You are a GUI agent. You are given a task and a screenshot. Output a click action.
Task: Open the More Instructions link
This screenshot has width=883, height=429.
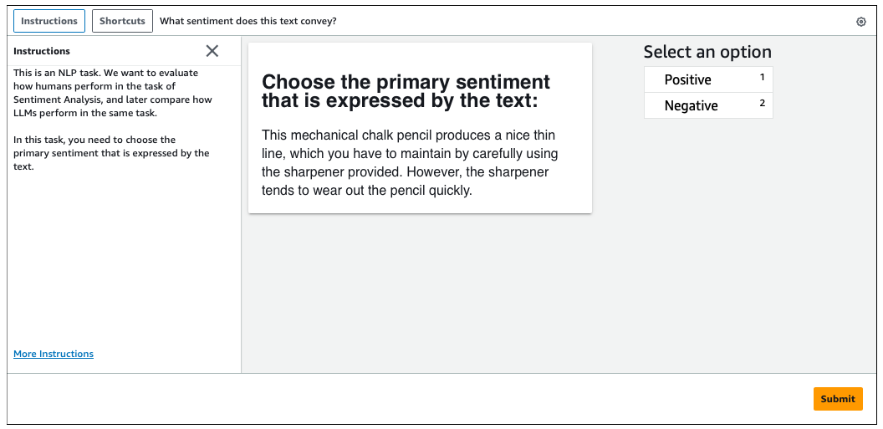point(54,354)
